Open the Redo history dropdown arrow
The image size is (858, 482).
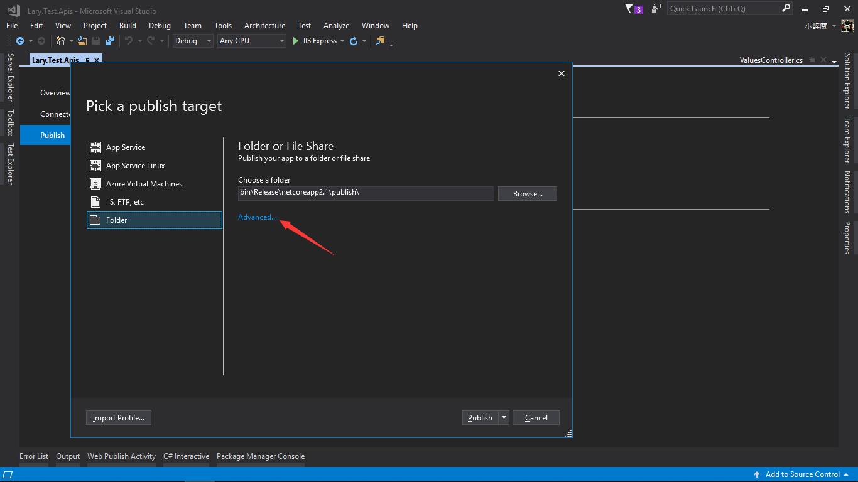(x=161, y=41)
